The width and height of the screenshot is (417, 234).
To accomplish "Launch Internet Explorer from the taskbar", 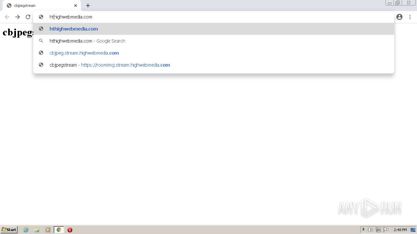I will pos(26,230).
